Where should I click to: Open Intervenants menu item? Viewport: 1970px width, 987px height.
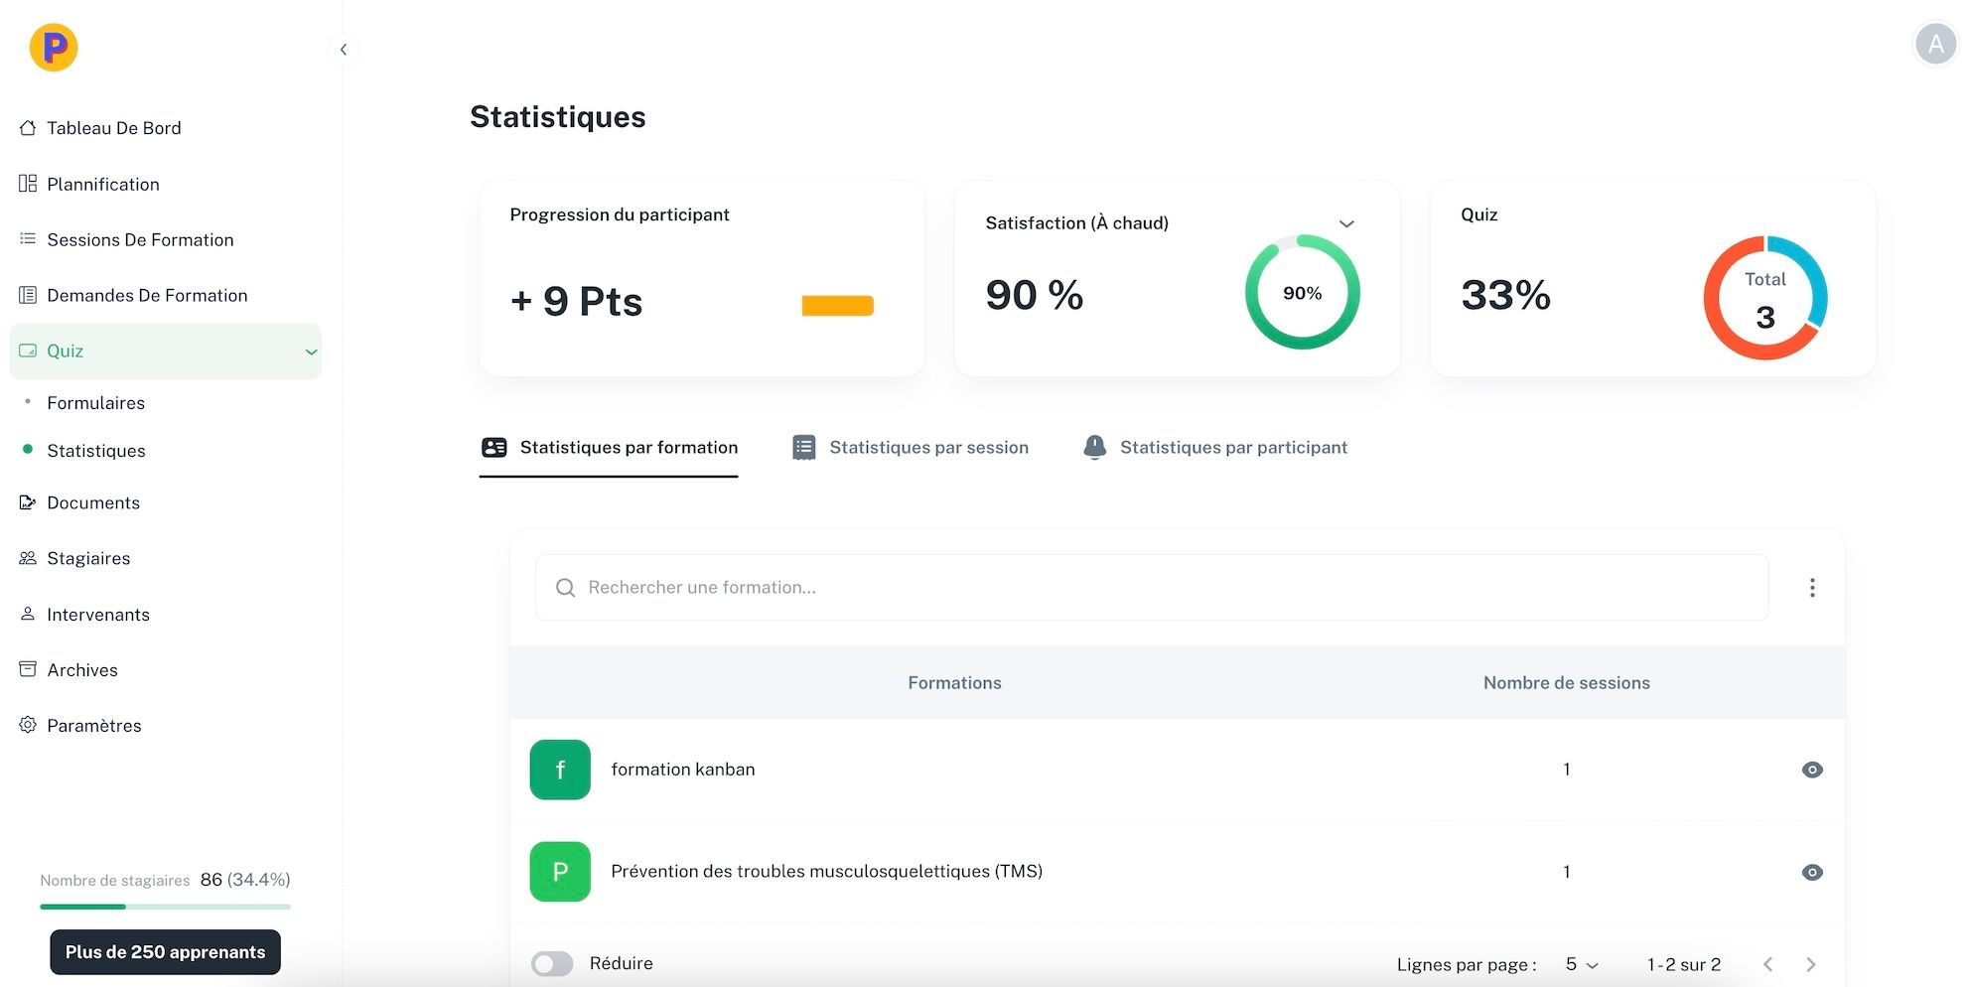(x=98, y=614)
